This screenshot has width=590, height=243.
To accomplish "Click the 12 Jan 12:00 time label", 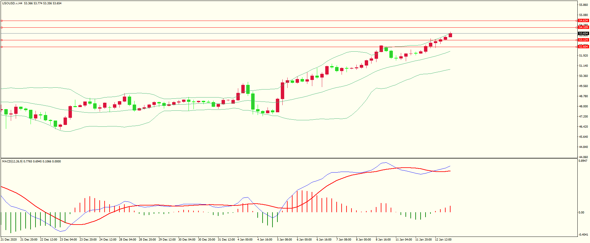I will pyautogui.click(x=443, y=240).
